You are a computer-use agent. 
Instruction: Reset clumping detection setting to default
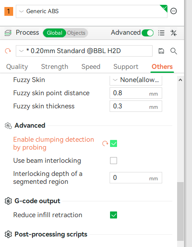[105, 143]
